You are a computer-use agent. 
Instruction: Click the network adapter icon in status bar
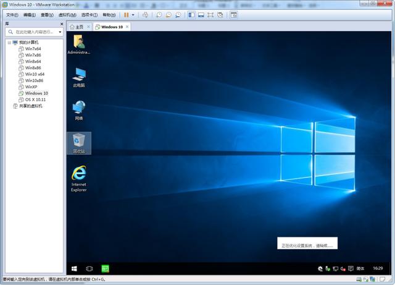tap(372, 279)
